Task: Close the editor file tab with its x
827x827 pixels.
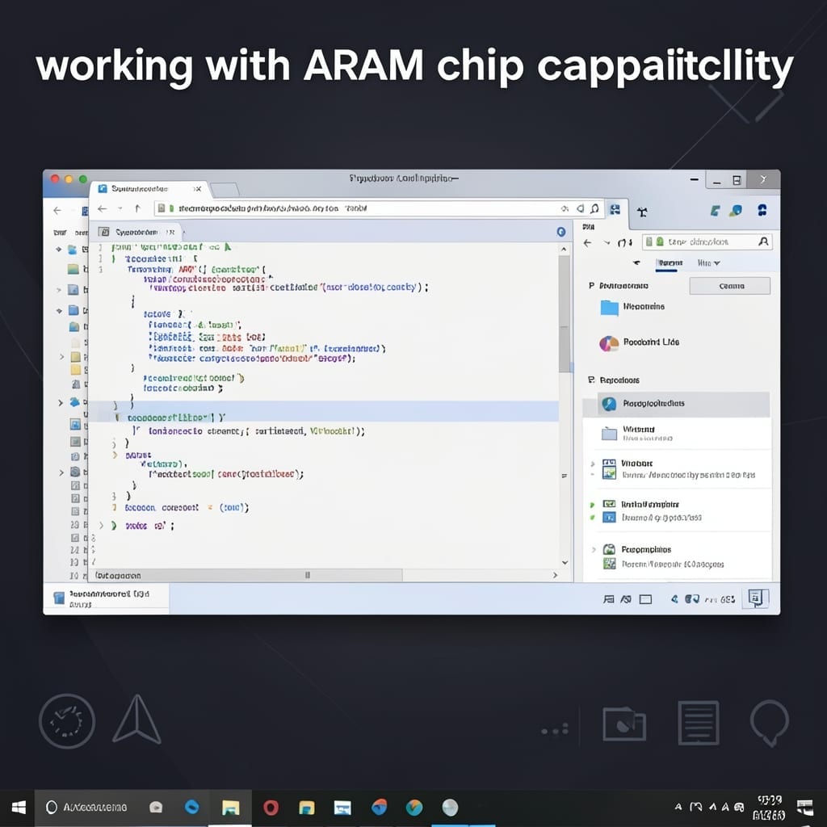Action: click(x=170, y=232)
